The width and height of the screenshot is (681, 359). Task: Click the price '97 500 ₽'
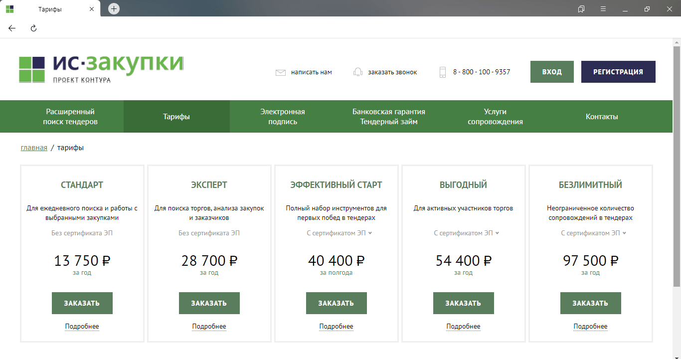click(591, 260)
